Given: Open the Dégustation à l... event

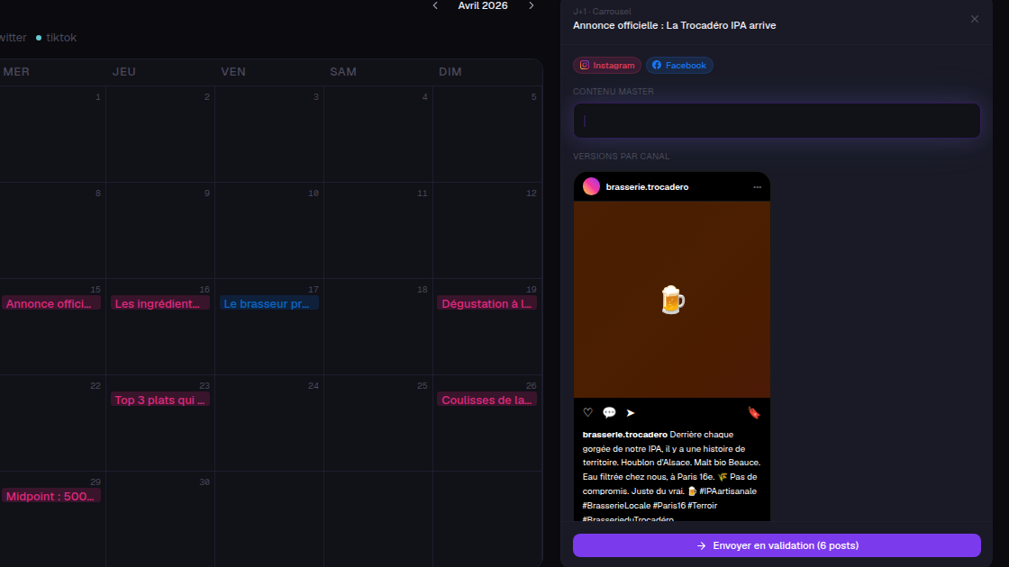Looking at the screenshot, I should [487, 303].
